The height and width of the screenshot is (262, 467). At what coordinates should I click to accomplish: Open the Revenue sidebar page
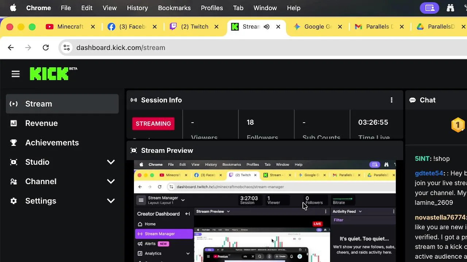coord(62,123)
